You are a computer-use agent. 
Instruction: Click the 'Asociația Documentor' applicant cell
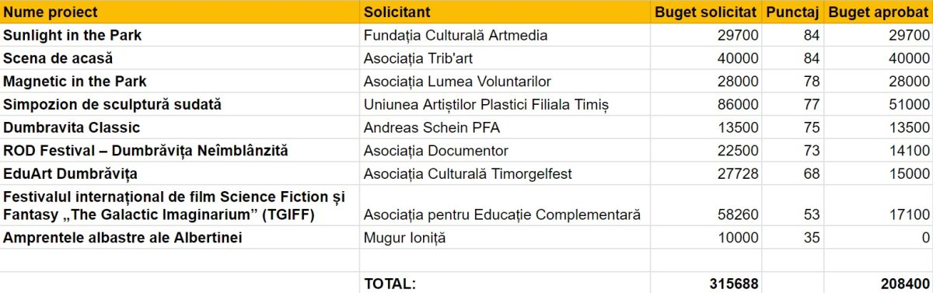(505, 150)
